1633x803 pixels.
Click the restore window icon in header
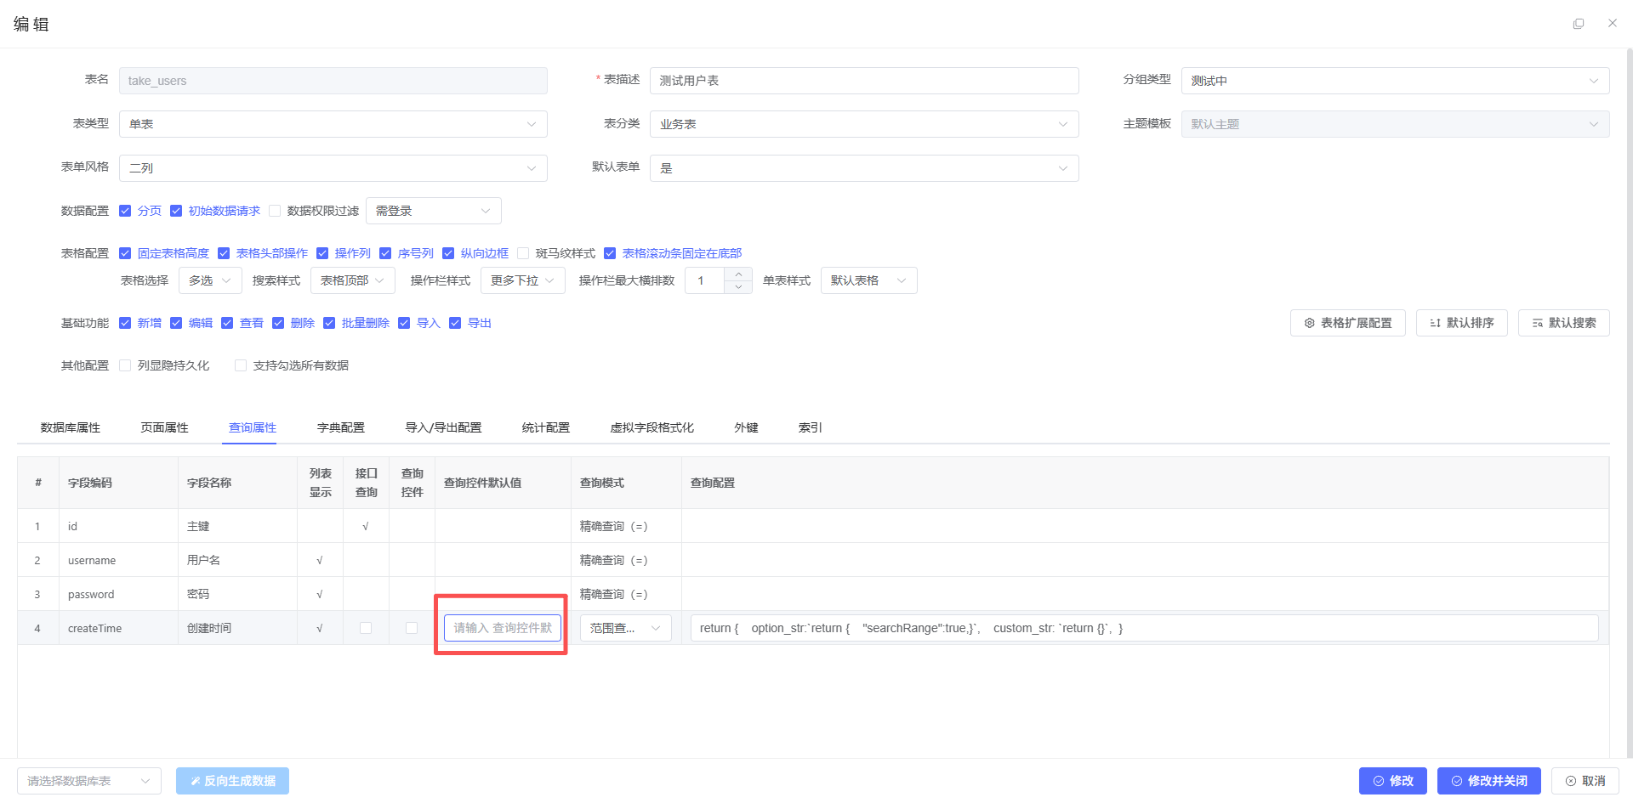(x=1579, y=24)
